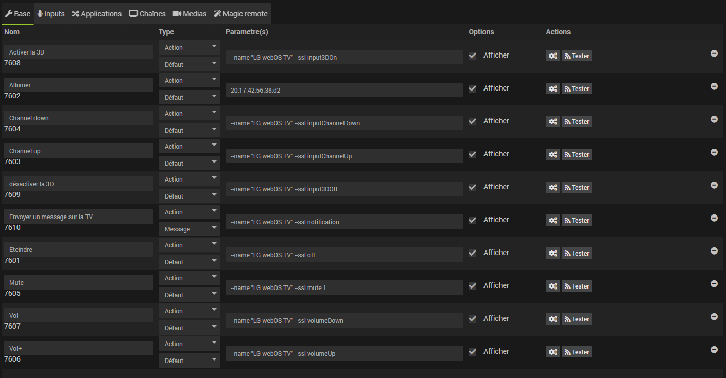
Task: Click the MAC address parameter field for Allumer
Action: pyautogui.click(x=344, y=91)
